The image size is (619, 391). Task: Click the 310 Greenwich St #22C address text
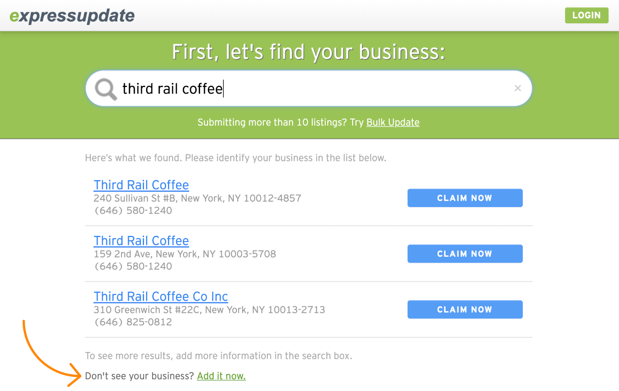click(x=209, y=310)
